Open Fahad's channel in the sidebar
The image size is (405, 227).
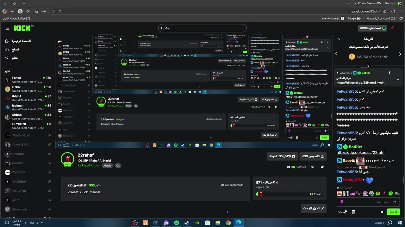coord(28,80)
